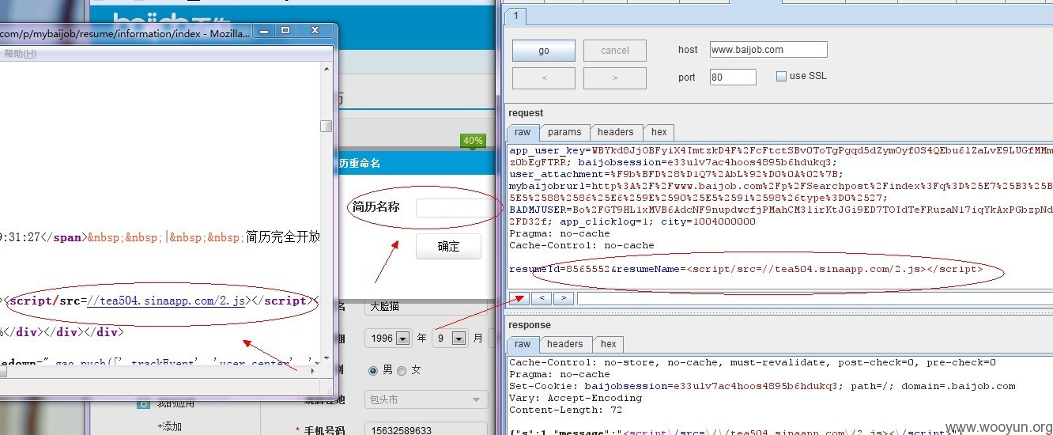Select the 女 gender radio button
Viewport: 1053px width, 435px height.
coord(402,370)
